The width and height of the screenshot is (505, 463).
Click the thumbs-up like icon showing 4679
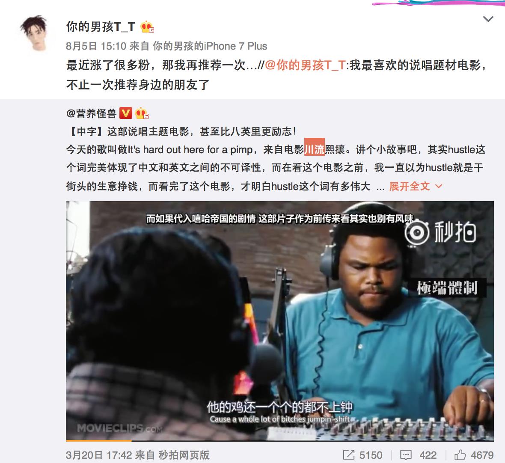[460, 454]
